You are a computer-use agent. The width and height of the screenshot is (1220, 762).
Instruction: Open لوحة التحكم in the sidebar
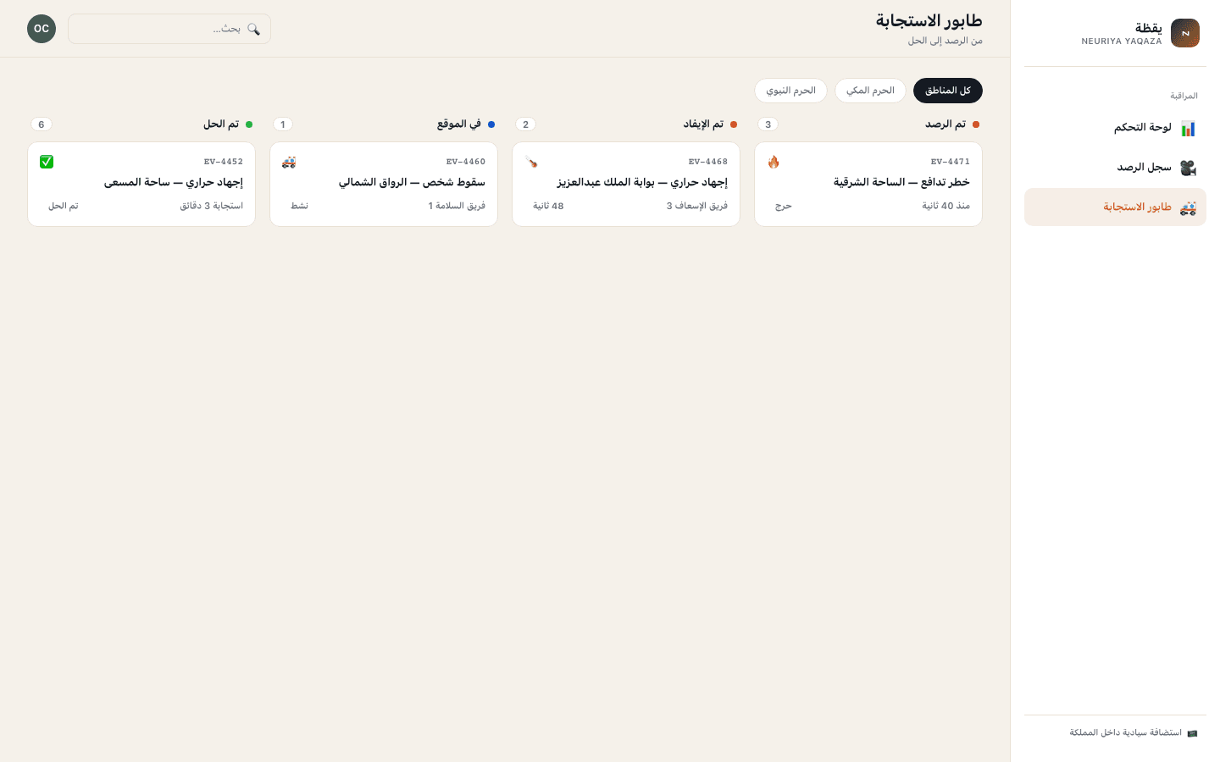1115,128
